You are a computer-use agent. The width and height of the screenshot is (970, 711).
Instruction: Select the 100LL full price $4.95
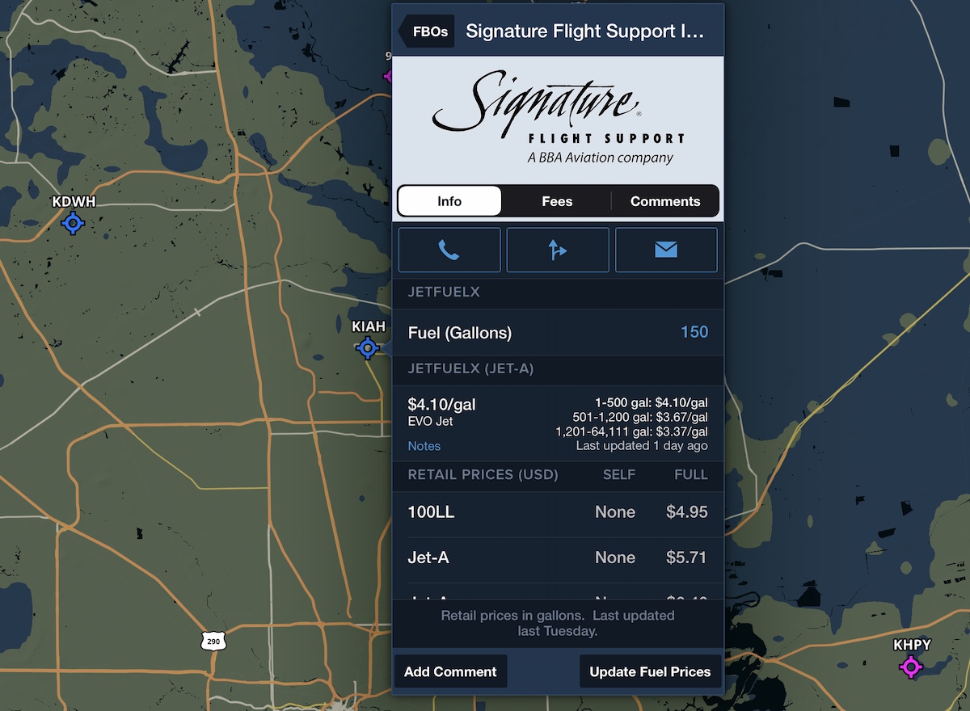[687, 511]
